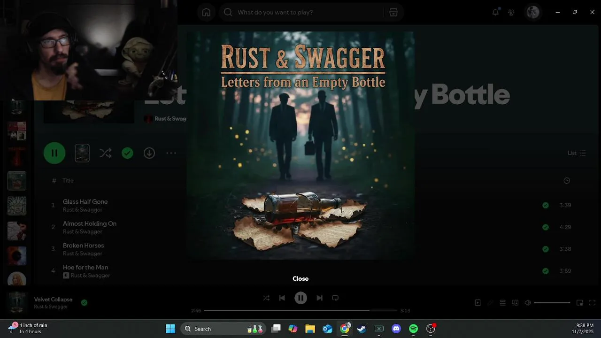
Task: Click the duration clock column header
Action: point(567,181)
